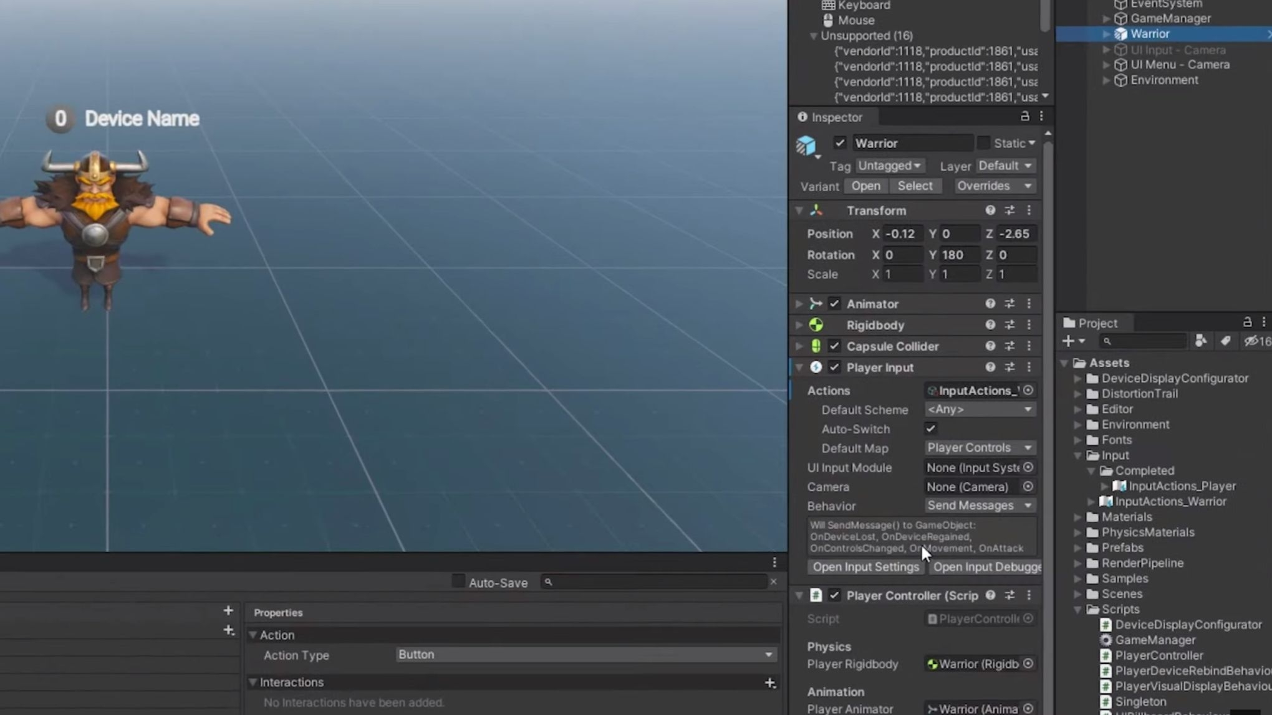Click the Scripts folder in Project panel
This screenshot has width=1272, height=715.
coord(1121,609)
